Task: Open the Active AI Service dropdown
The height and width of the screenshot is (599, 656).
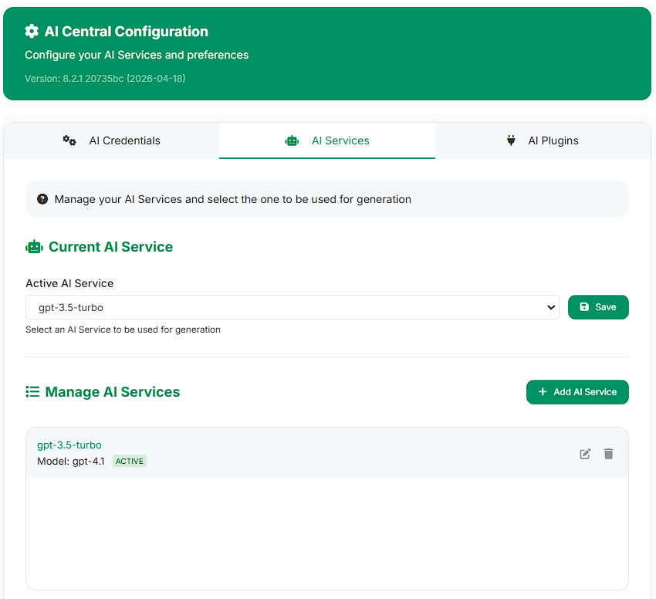Action: pos(292,307)
